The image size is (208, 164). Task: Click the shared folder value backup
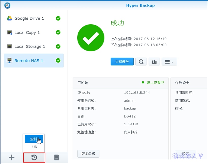[x=130, y=108]
